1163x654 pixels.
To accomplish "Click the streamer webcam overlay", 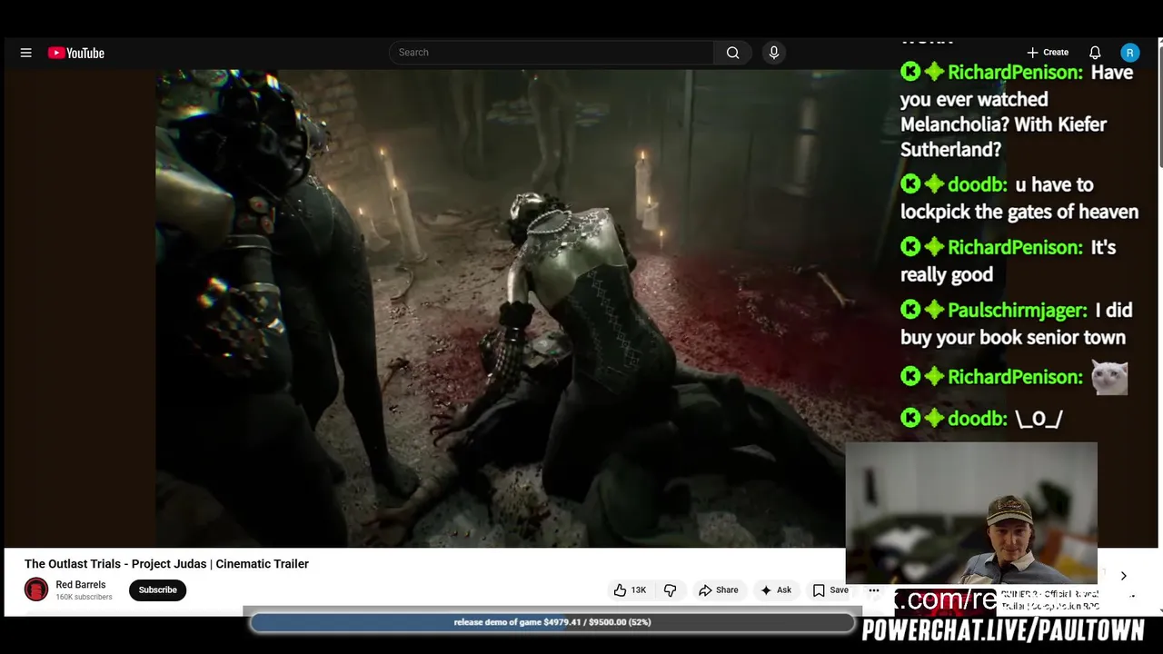I will tap(971, 513).
